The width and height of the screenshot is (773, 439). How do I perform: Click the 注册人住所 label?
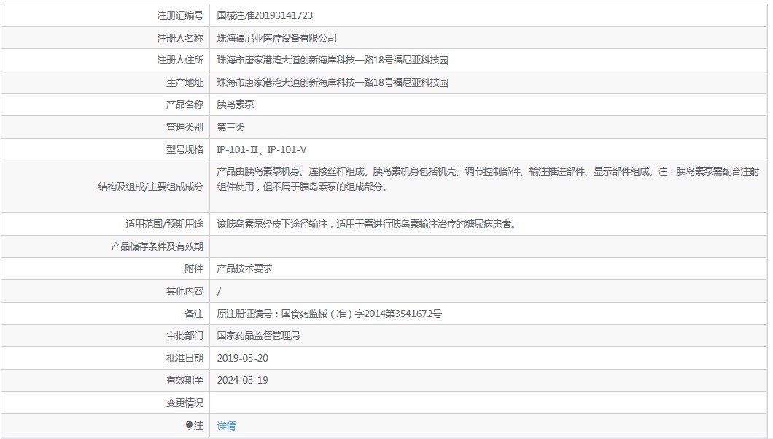tap(180, 60)
